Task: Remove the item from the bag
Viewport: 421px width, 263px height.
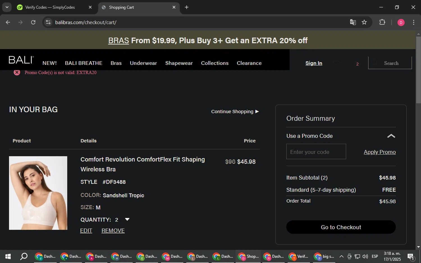Action: point(113,230)
